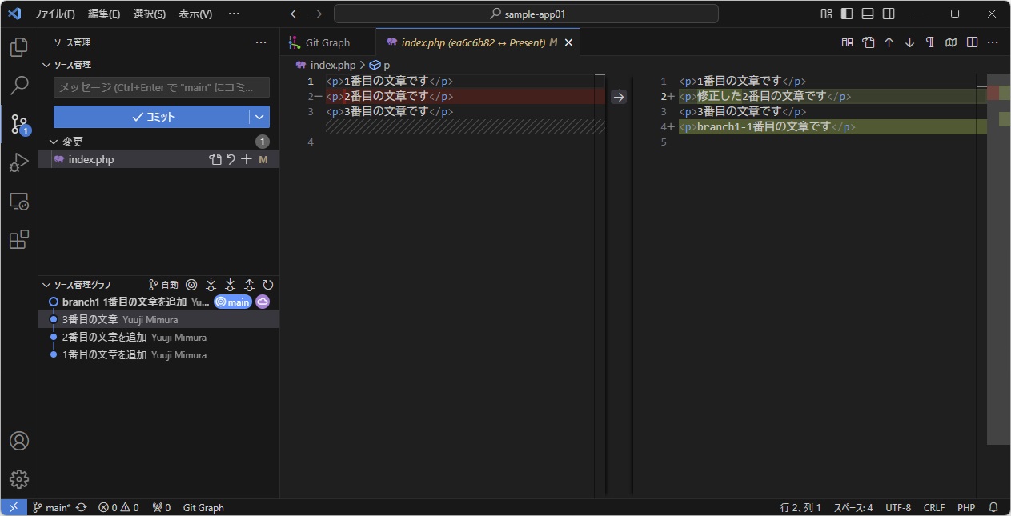Screen dimensions: 1011x516
Task: Open the next change arrow in diff toolbar
Action: click(x=910, y=42)
